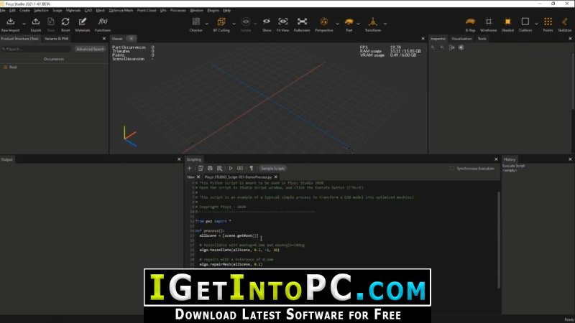Image resolution: width=575 pixels, height=323 pixels.
Task: Click the Fit View icon
Action: point(282,22)
